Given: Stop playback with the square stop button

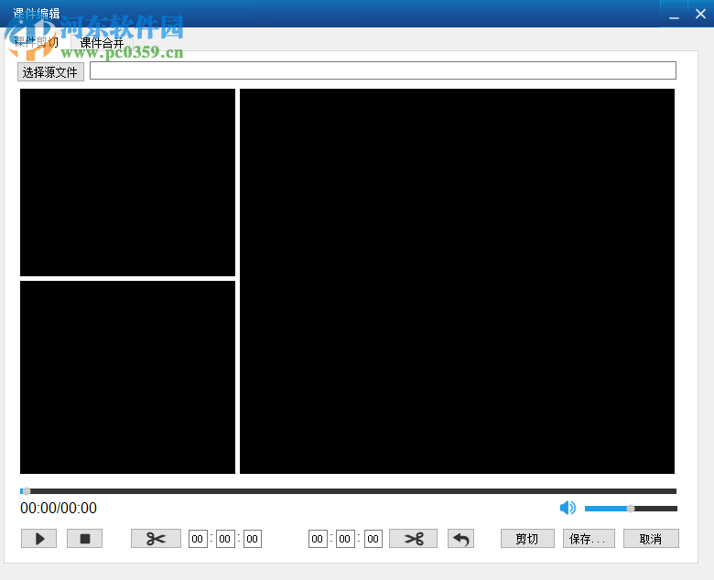Looking at the screenshot, I should click(85, 539).
